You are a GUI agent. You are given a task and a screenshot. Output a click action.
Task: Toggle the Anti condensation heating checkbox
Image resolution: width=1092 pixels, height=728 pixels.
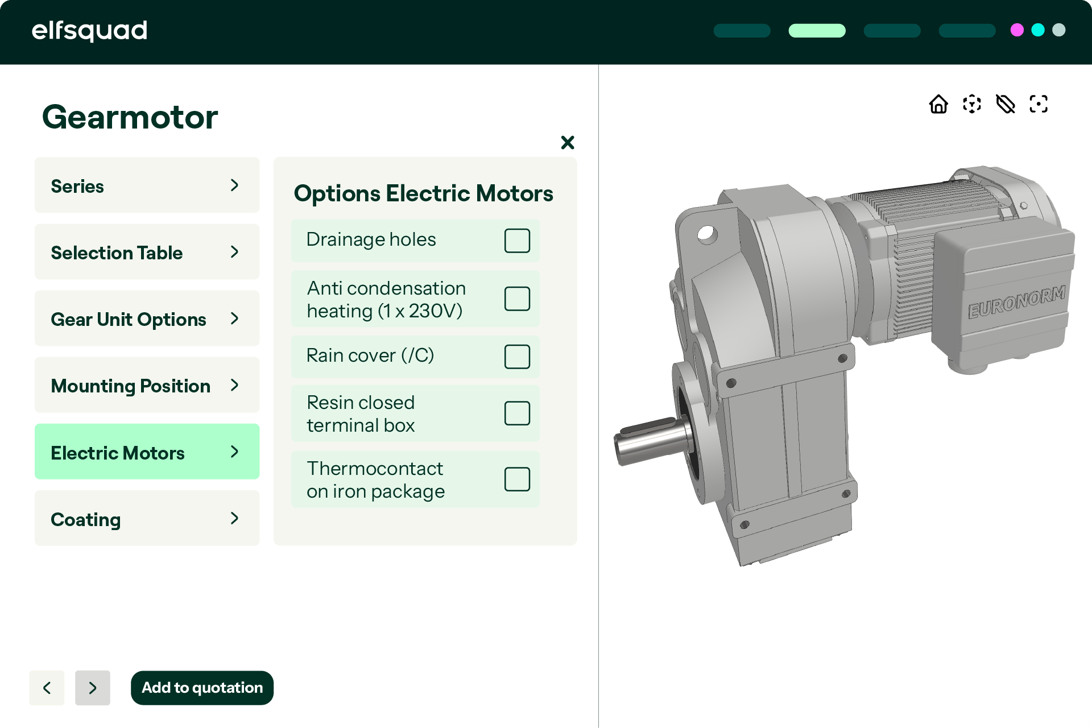[x=517, y=299]
